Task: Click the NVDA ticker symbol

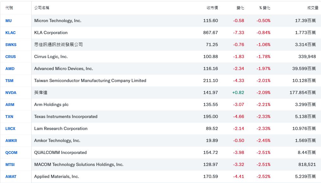Action: 11,93
